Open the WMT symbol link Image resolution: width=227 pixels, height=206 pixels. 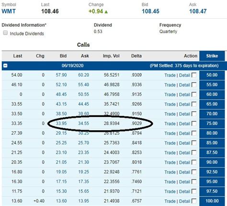[9, 11]
